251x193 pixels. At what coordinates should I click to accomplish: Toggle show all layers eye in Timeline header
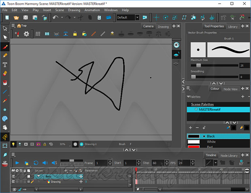(x=13, y=171)
